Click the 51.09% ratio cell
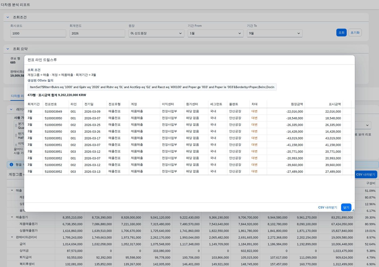Image resolution: width=379 pixels, height=267 pixels. [x=370, y=191]
